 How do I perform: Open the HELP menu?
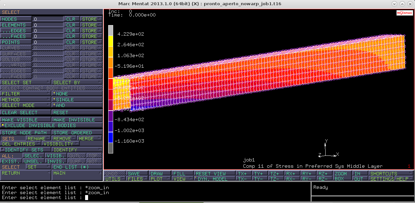pyautogui.click(x=404, y=179)
